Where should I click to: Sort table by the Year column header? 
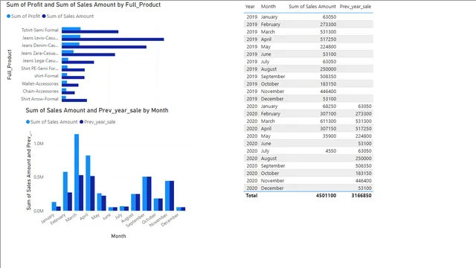point(250,7)
